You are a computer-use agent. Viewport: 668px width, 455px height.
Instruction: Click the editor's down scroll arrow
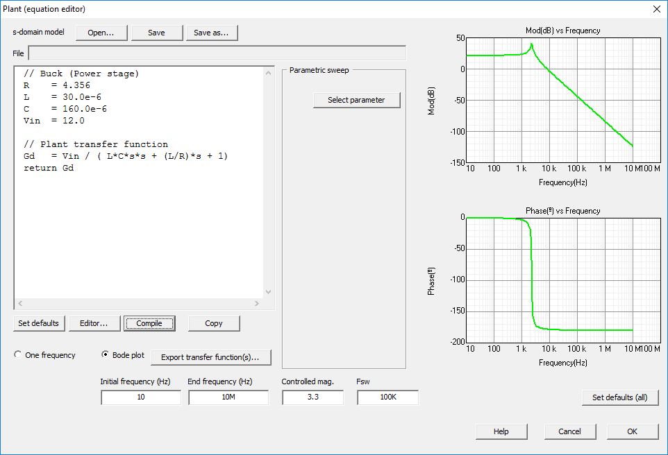pos(269,293)
